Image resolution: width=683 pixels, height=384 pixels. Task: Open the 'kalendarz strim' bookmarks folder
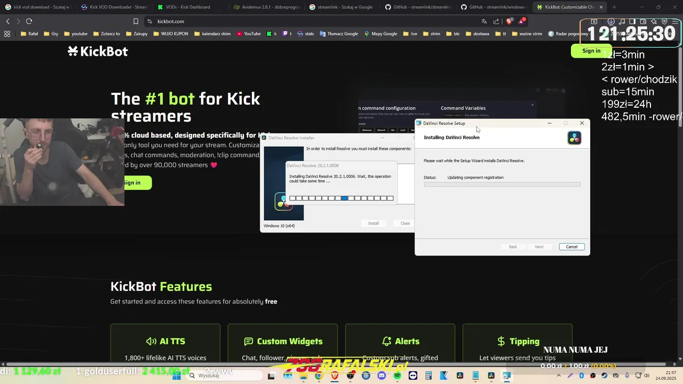[x=212, y=34]
